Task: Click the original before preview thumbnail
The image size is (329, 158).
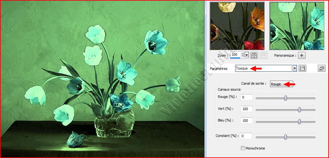Action: [237, 26]
